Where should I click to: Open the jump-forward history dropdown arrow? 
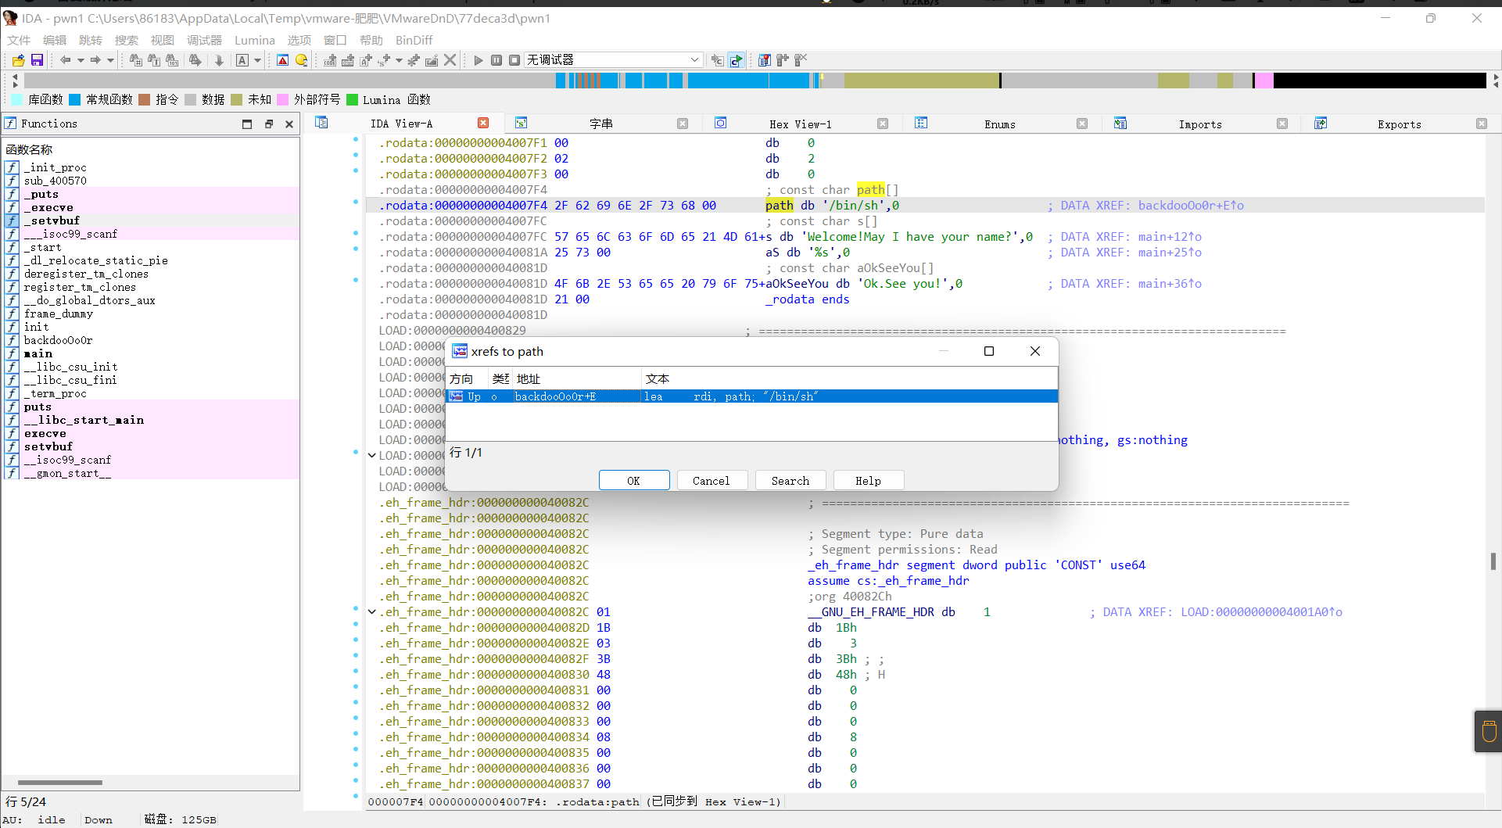(x=110, y=60)
